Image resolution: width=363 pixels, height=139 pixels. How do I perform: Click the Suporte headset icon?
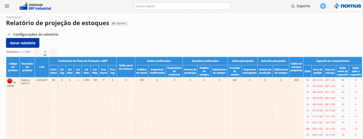292,6
